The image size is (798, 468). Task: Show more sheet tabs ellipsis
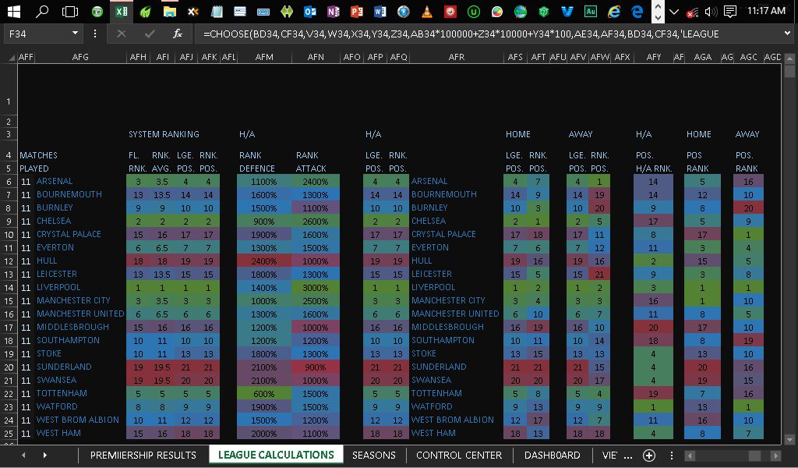point(628,456)
